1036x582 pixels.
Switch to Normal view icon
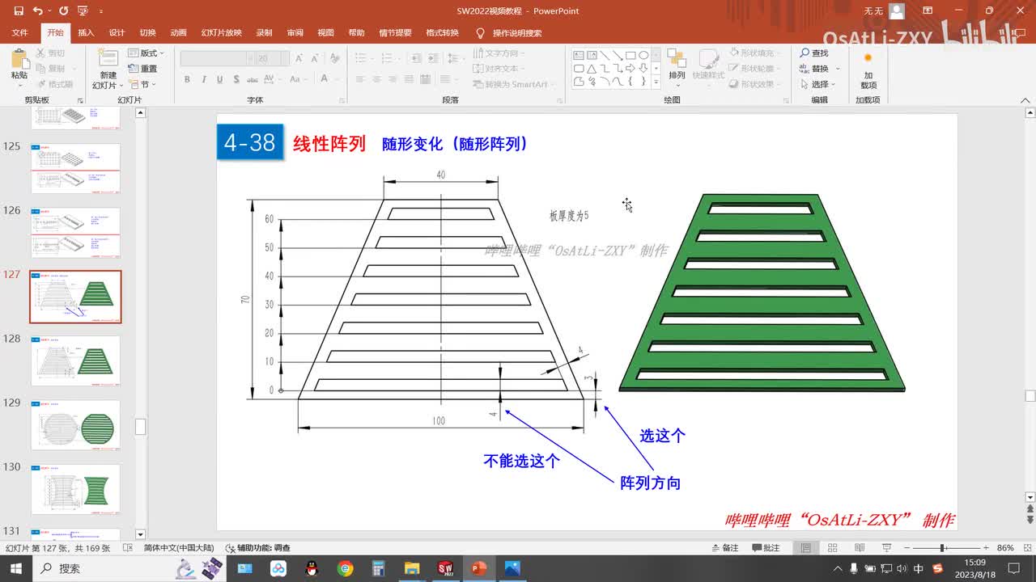pyautogui.click(x=806, y=547)
